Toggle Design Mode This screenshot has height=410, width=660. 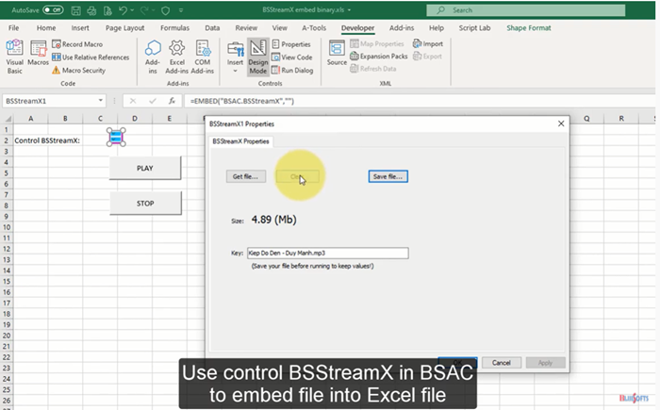click(x=258, y=57)
